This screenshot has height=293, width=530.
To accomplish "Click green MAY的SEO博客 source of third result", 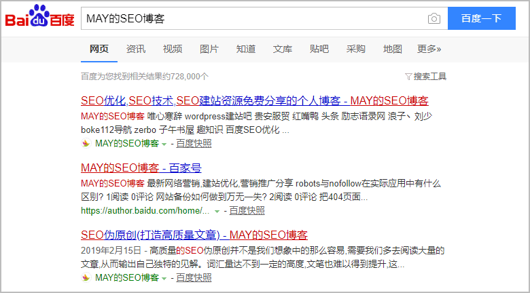I will [x=127, y=278].
